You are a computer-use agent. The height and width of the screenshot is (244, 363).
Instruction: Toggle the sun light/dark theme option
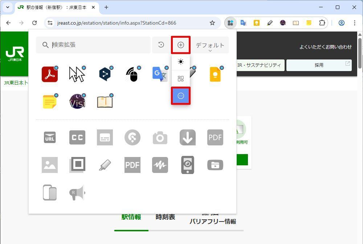tap(180, 62)
